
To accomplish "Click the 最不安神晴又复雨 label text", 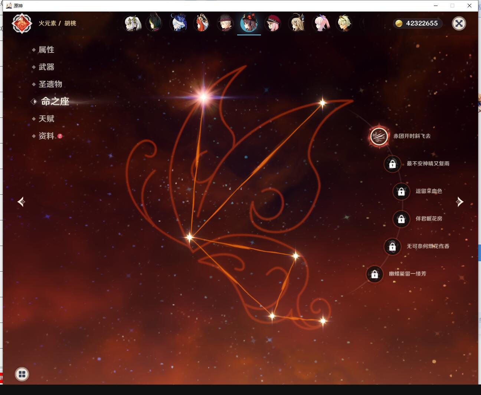I will pos(428,163).
